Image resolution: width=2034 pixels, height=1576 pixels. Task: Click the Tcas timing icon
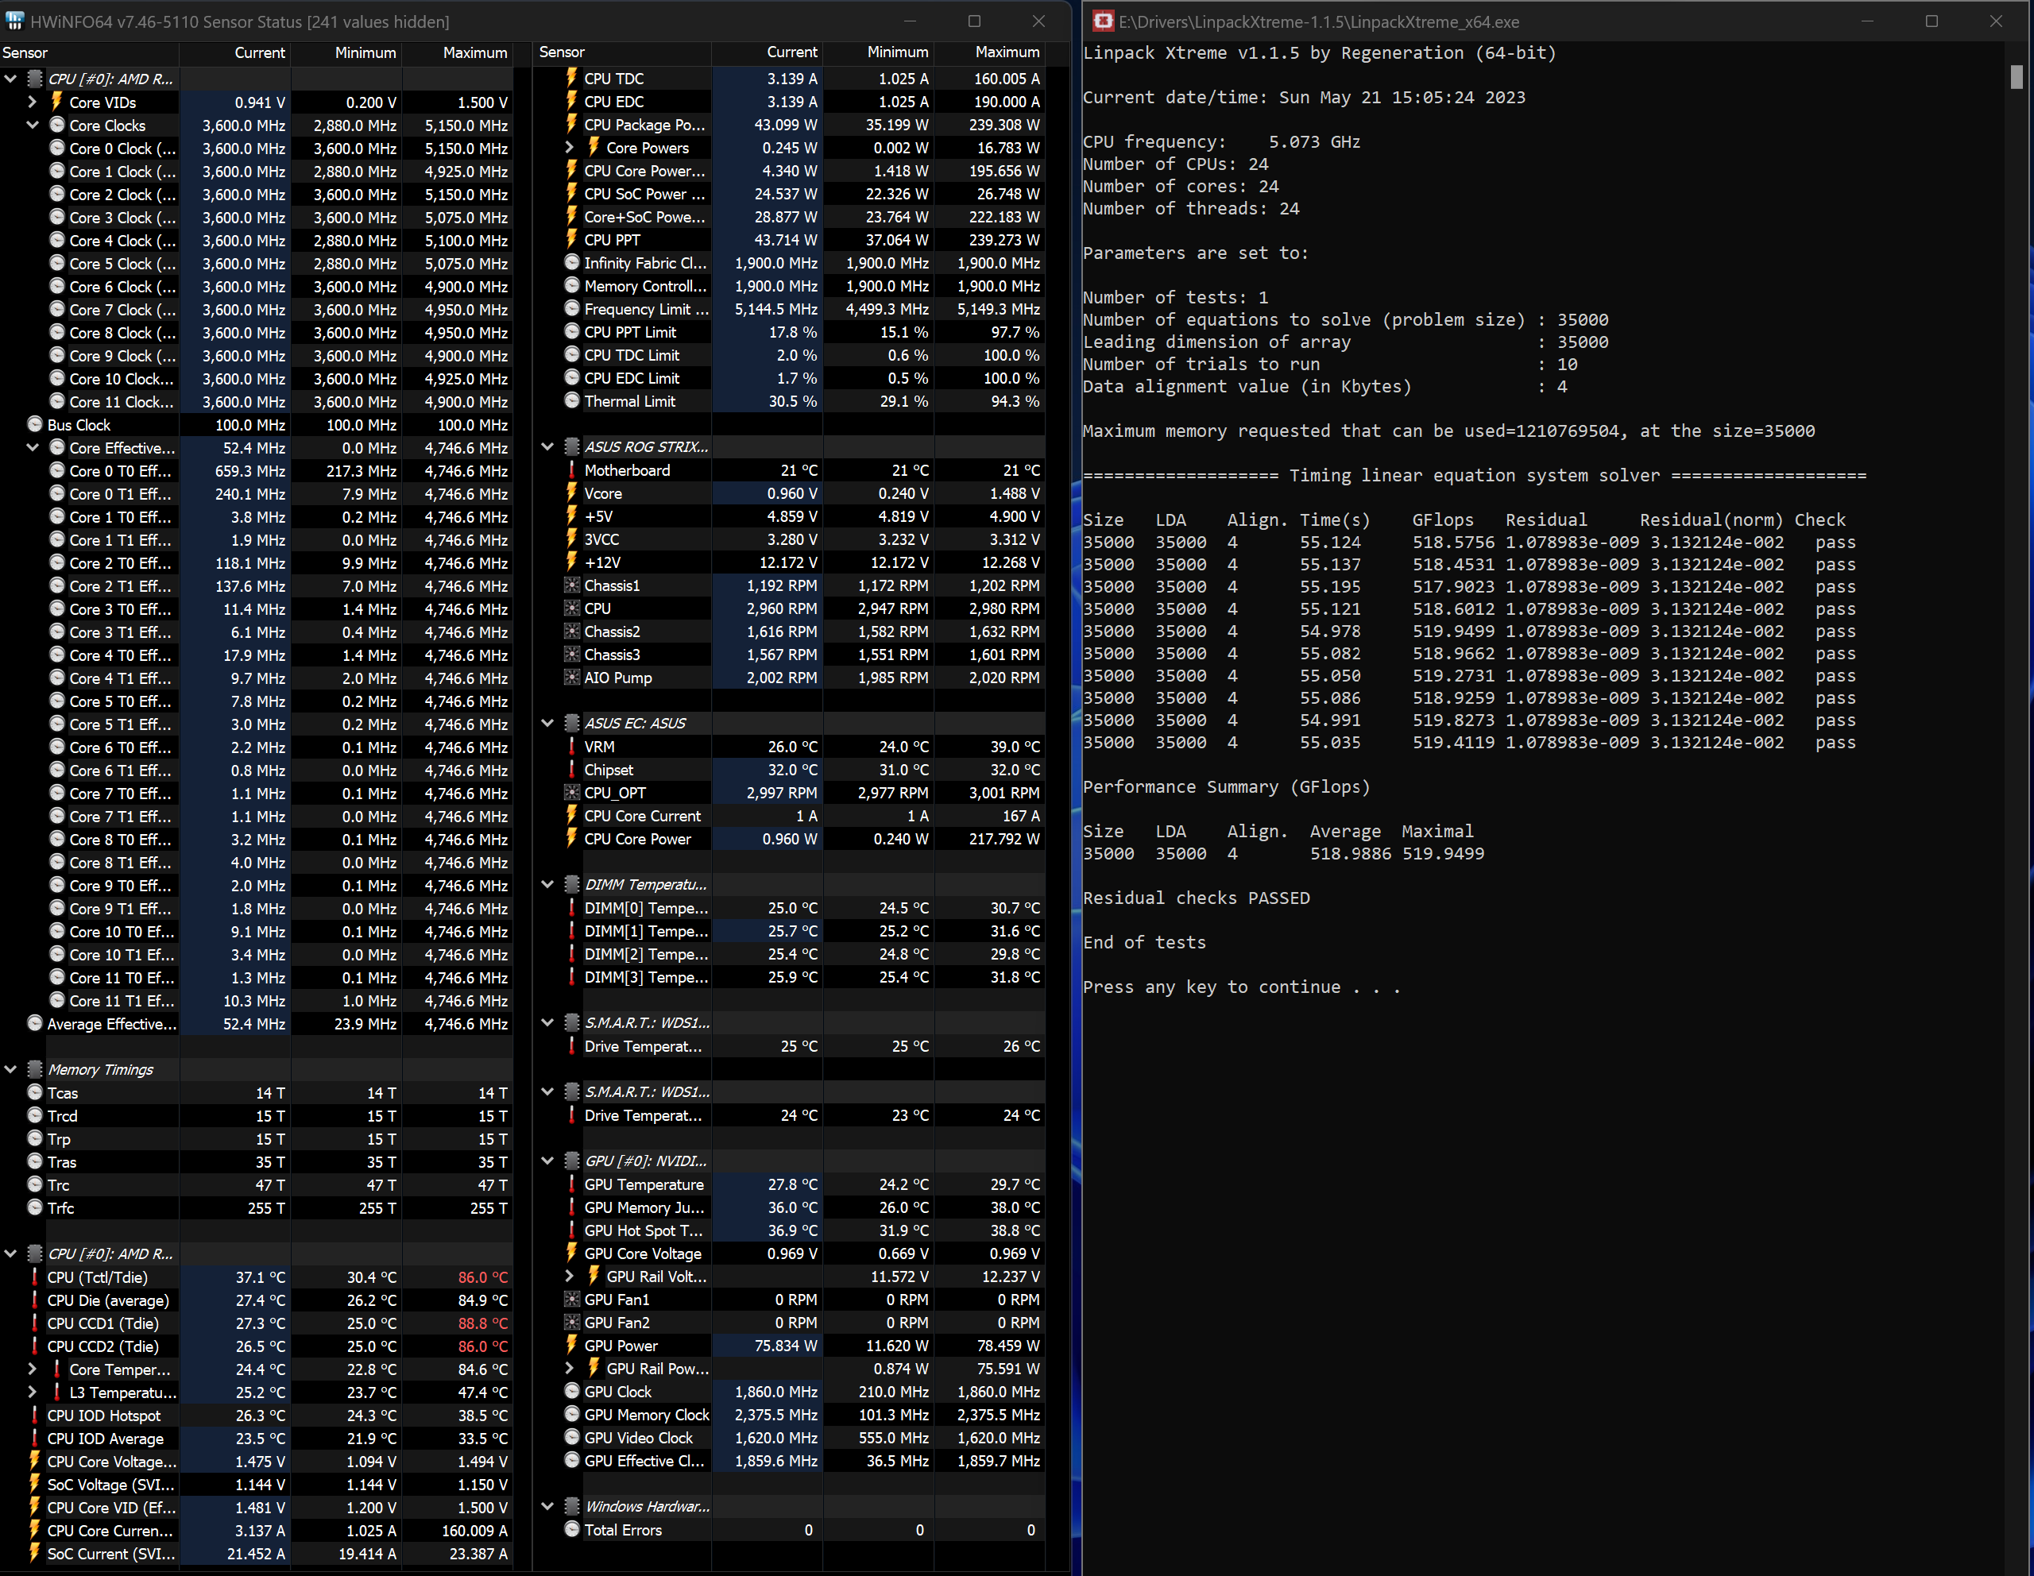coord(36,1092)
